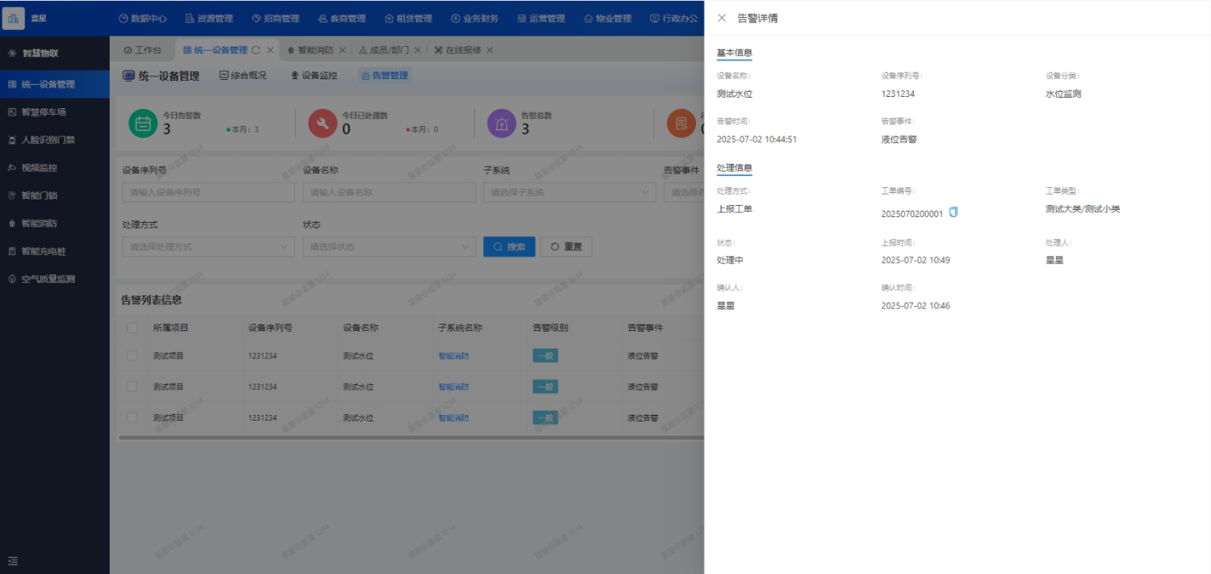1211x574 pixels.
Task: Click the purple alarm icon for 告警总数
Action: pos(501,124)
